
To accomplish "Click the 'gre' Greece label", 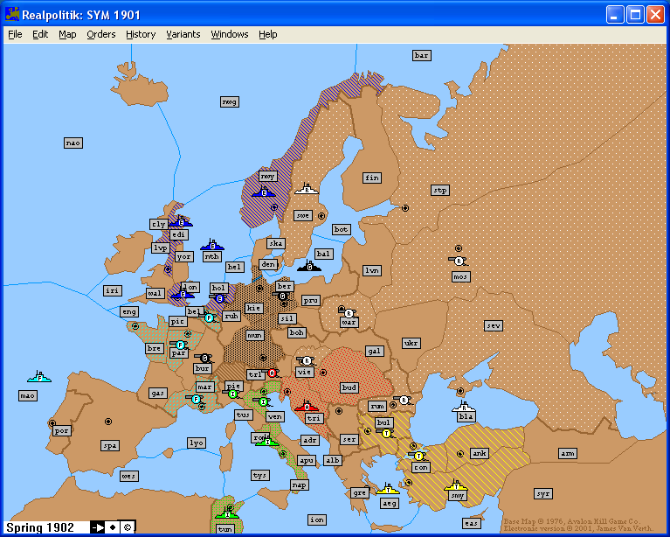I will pyautogui.click(x=359, y=492).
